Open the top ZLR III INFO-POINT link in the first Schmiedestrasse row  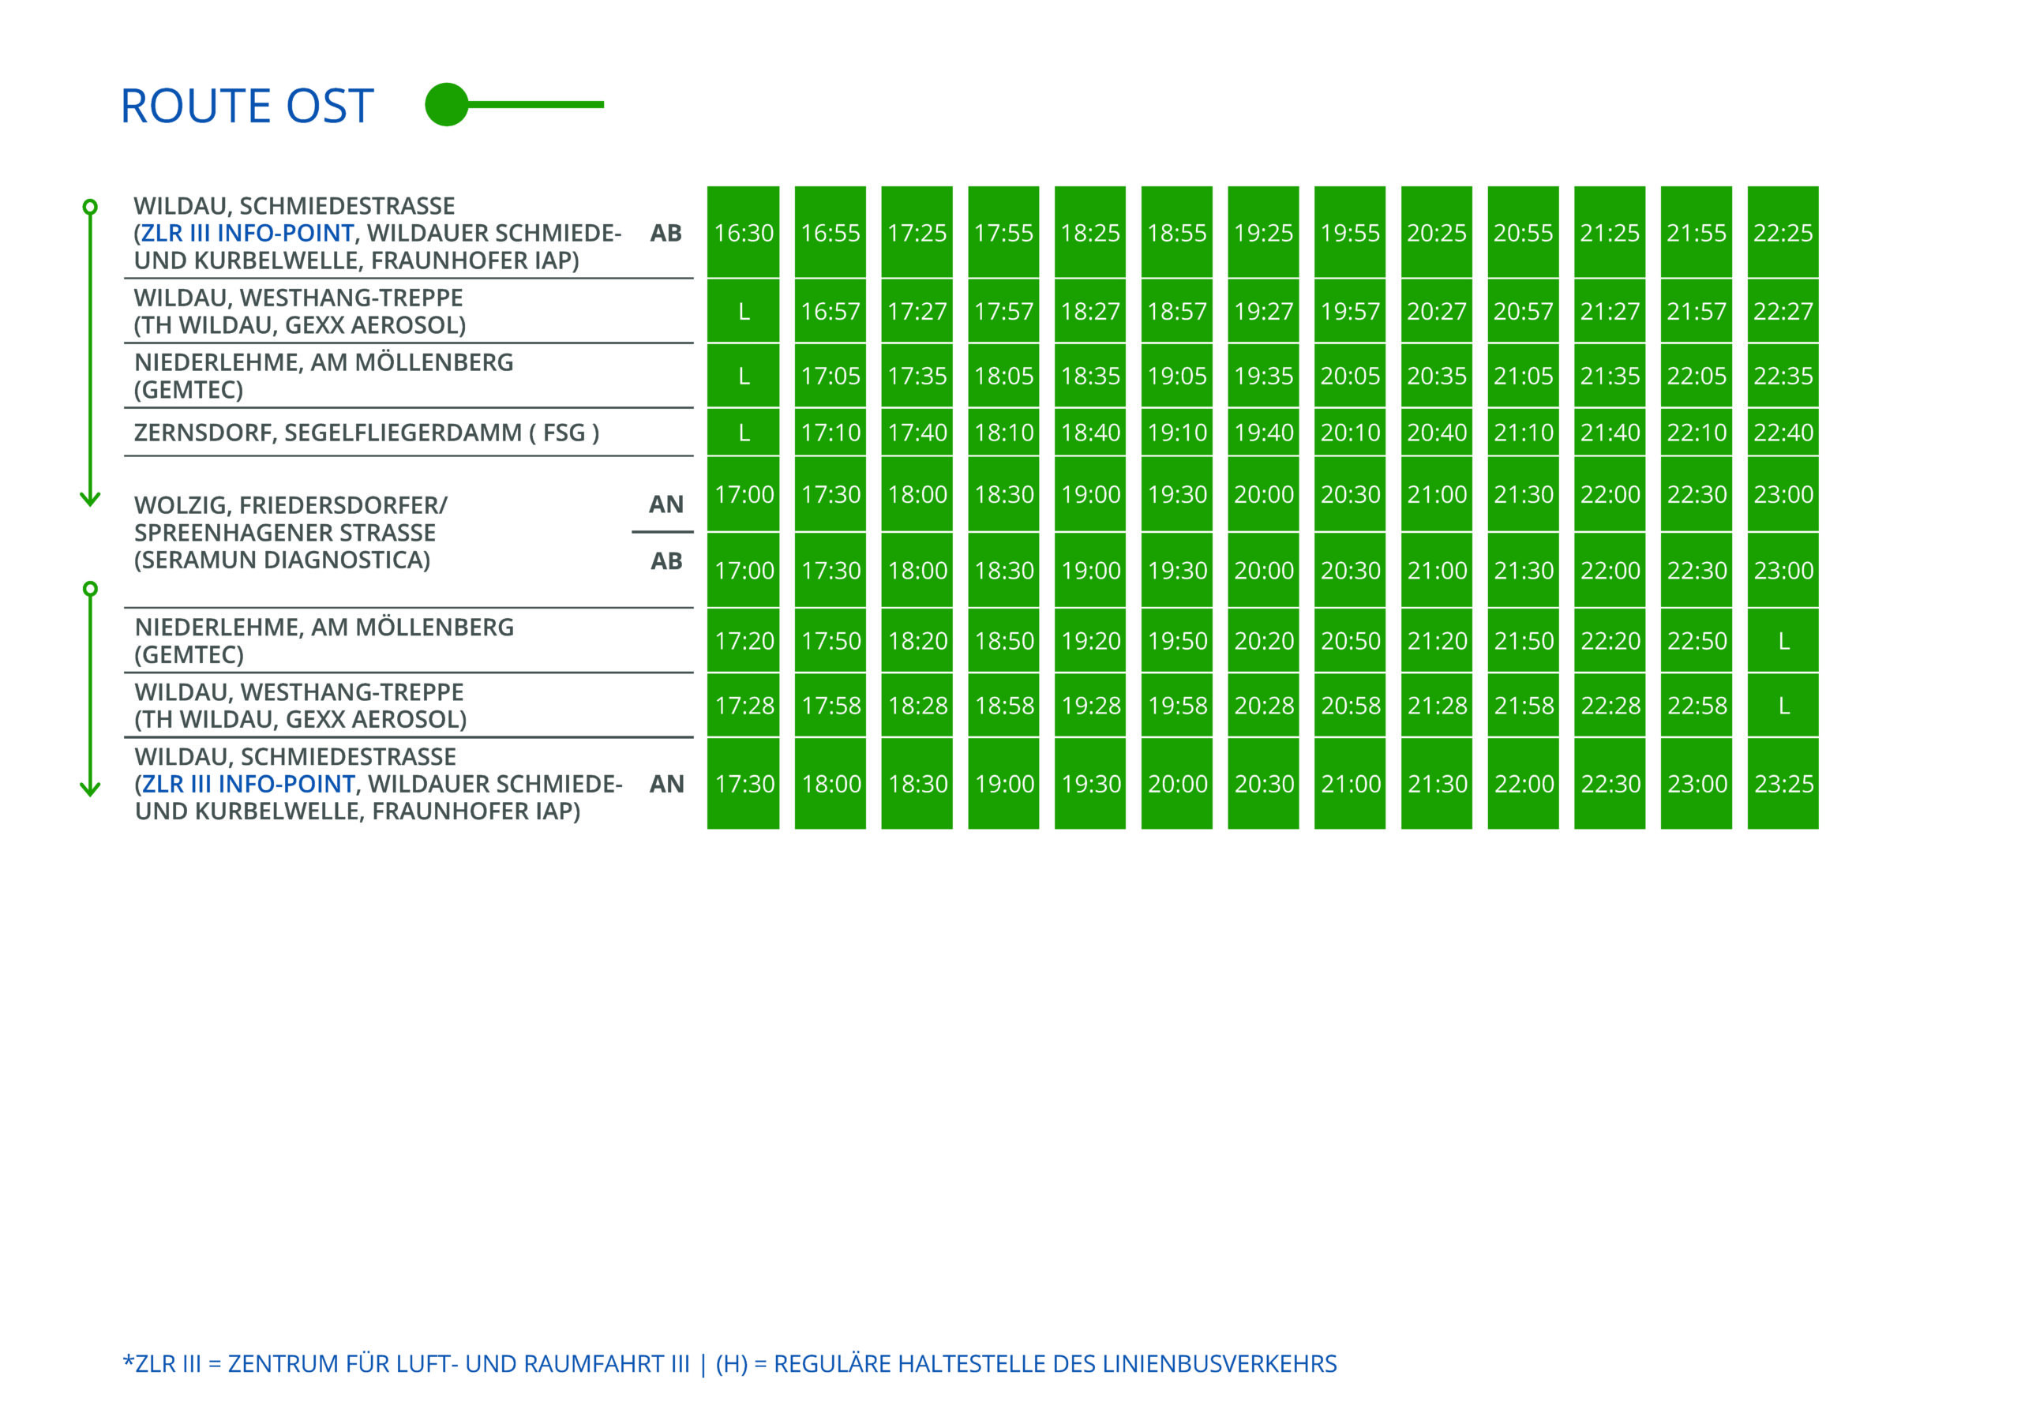pos(247,233)
